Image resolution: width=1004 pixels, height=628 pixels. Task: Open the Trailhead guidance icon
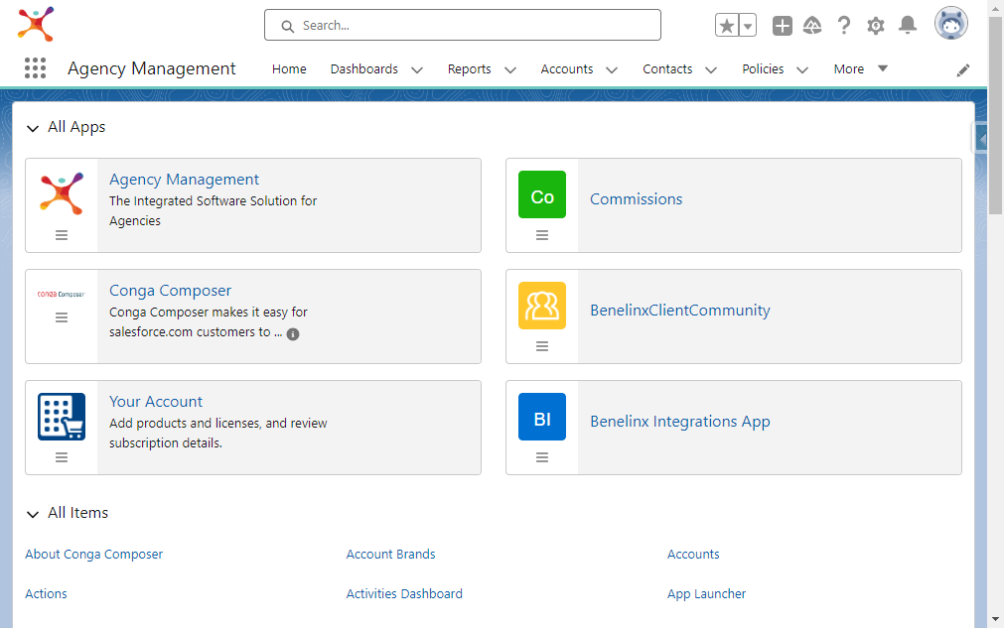coord(812,26)
